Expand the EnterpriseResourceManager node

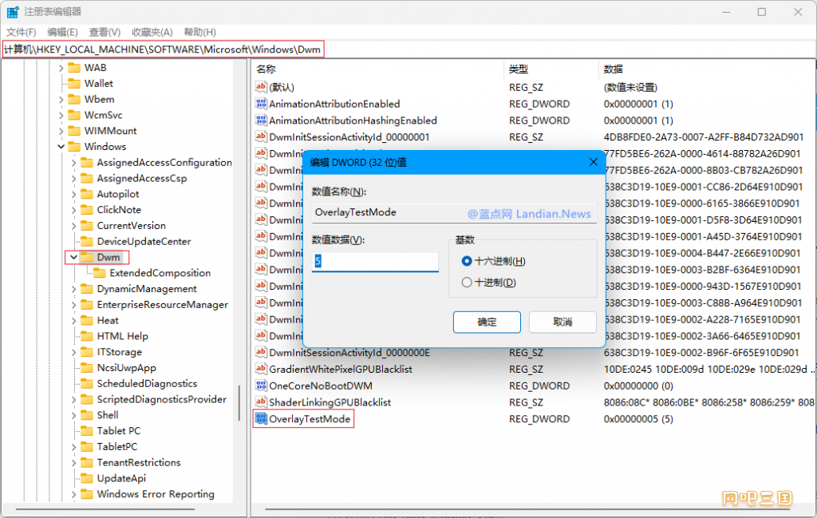pyautogui.click(x=73, y=304)
